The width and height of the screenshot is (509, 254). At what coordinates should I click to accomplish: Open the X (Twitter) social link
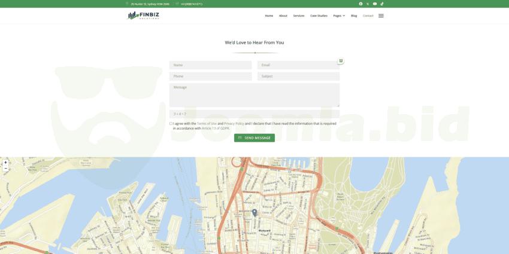click(368, 4)
